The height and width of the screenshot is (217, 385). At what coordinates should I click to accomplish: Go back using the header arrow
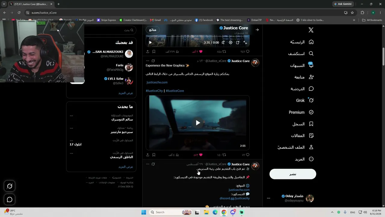tap(257, 30)
